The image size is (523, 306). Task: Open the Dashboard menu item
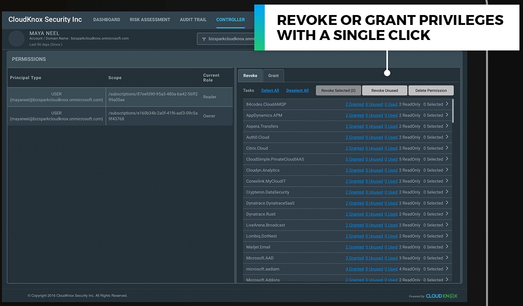pyautogui.click(x=106, y=20)
